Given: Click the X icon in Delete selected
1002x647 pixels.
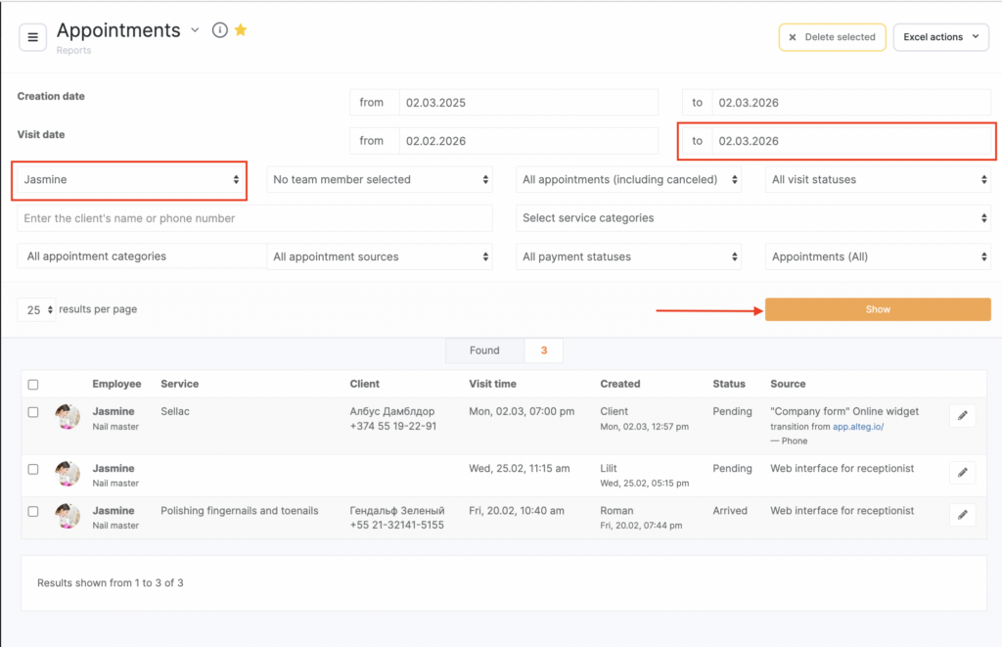Looking at the screenshot, I should pyautogui.click(x=793, y=37).
